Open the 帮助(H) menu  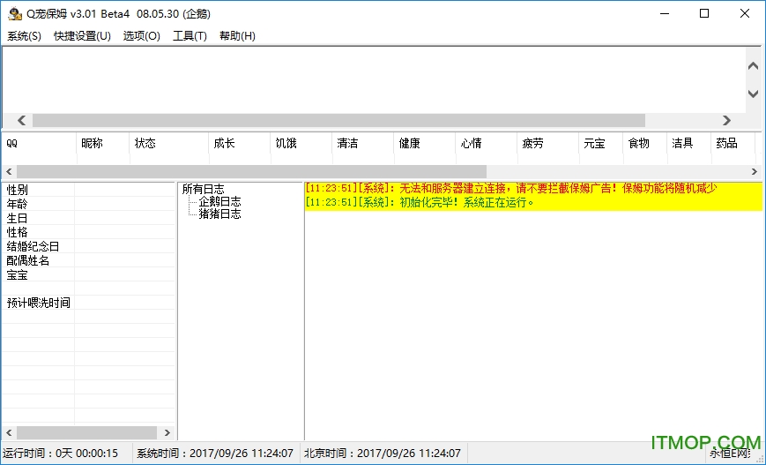tap(237, 36)
